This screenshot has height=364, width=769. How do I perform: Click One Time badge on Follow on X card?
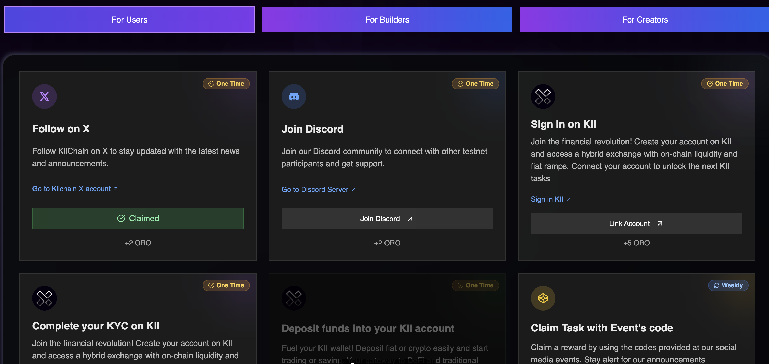pos(226,84)
